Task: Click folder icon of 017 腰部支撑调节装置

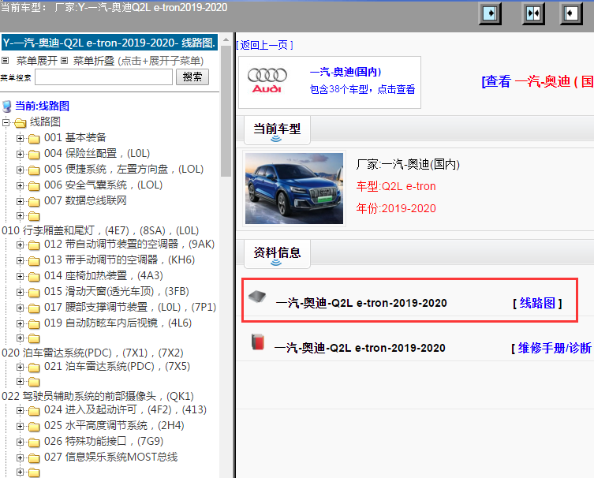Action: click(x=34, y=308)
